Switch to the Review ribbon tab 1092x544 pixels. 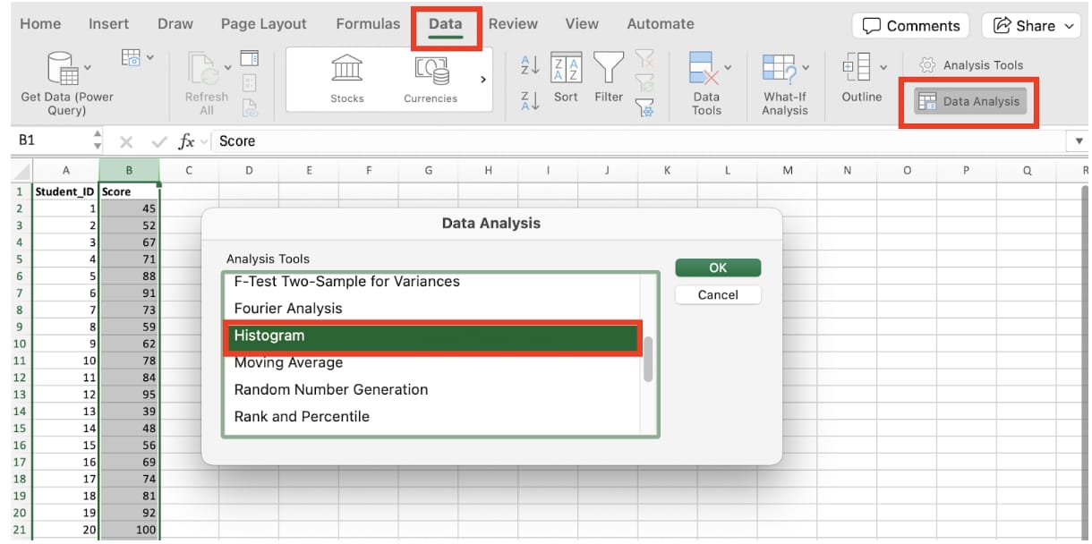511,23
